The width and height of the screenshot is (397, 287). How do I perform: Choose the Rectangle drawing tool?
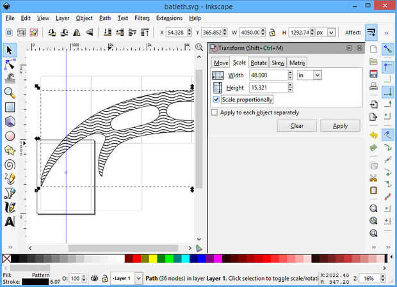10,107
